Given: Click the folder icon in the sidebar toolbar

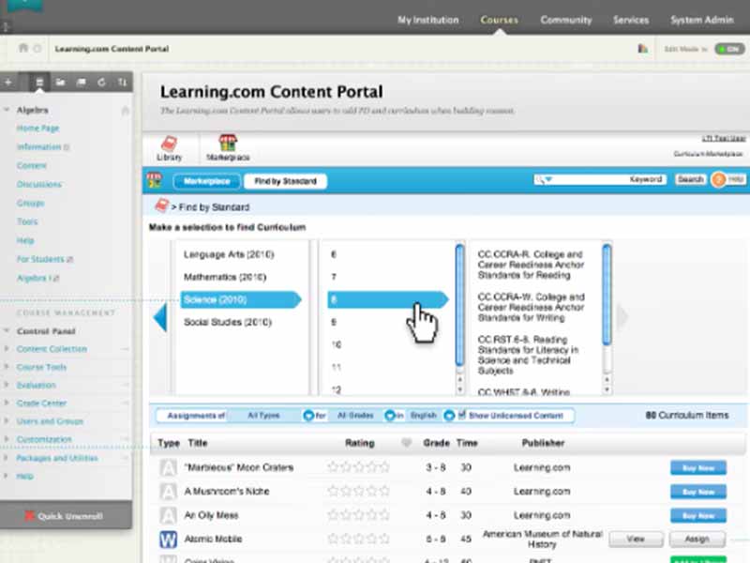Looking at the screenshot, I should 60,83.
